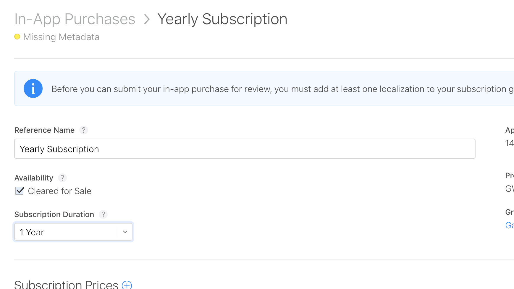
Task: Add a price with the Subscription Prices plus icon
Action: pyautogui.click(x=127, y=285)
